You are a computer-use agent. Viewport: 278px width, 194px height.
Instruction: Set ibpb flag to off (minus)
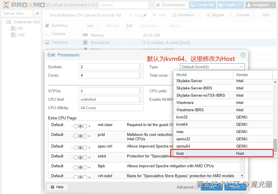pyautogui.click(x=76, y=168)
